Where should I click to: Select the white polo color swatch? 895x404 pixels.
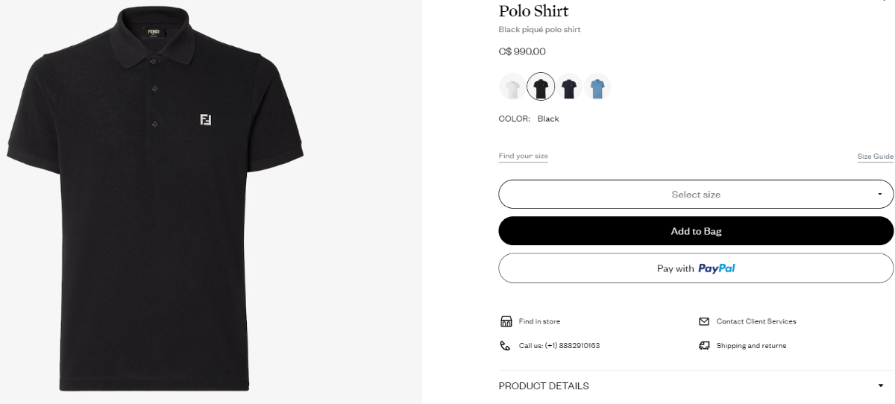click(x=512, y=88)
